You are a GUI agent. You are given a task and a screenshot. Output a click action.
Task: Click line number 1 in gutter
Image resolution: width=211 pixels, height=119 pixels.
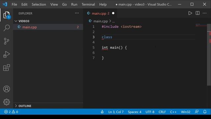(x=94, y=26)
